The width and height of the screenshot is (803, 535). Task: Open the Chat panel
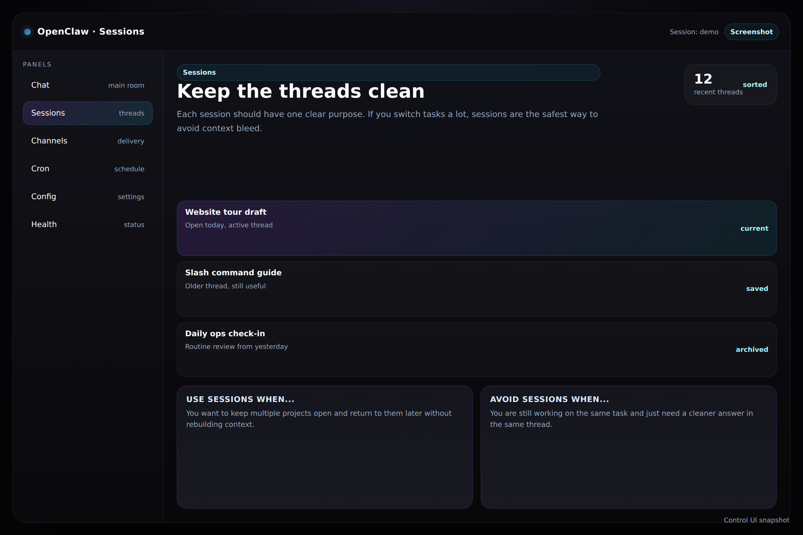tap(88, 85)
